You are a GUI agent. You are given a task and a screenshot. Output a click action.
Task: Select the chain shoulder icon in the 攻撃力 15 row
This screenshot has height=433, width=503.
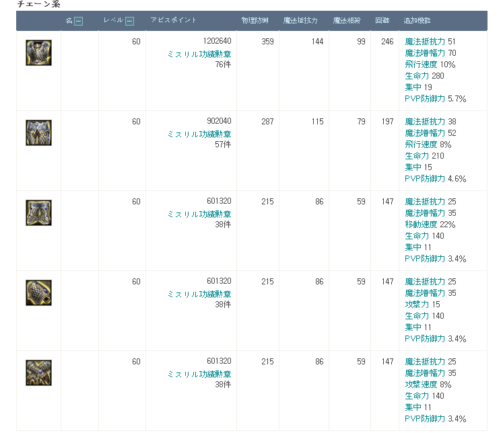pos(38,293)
